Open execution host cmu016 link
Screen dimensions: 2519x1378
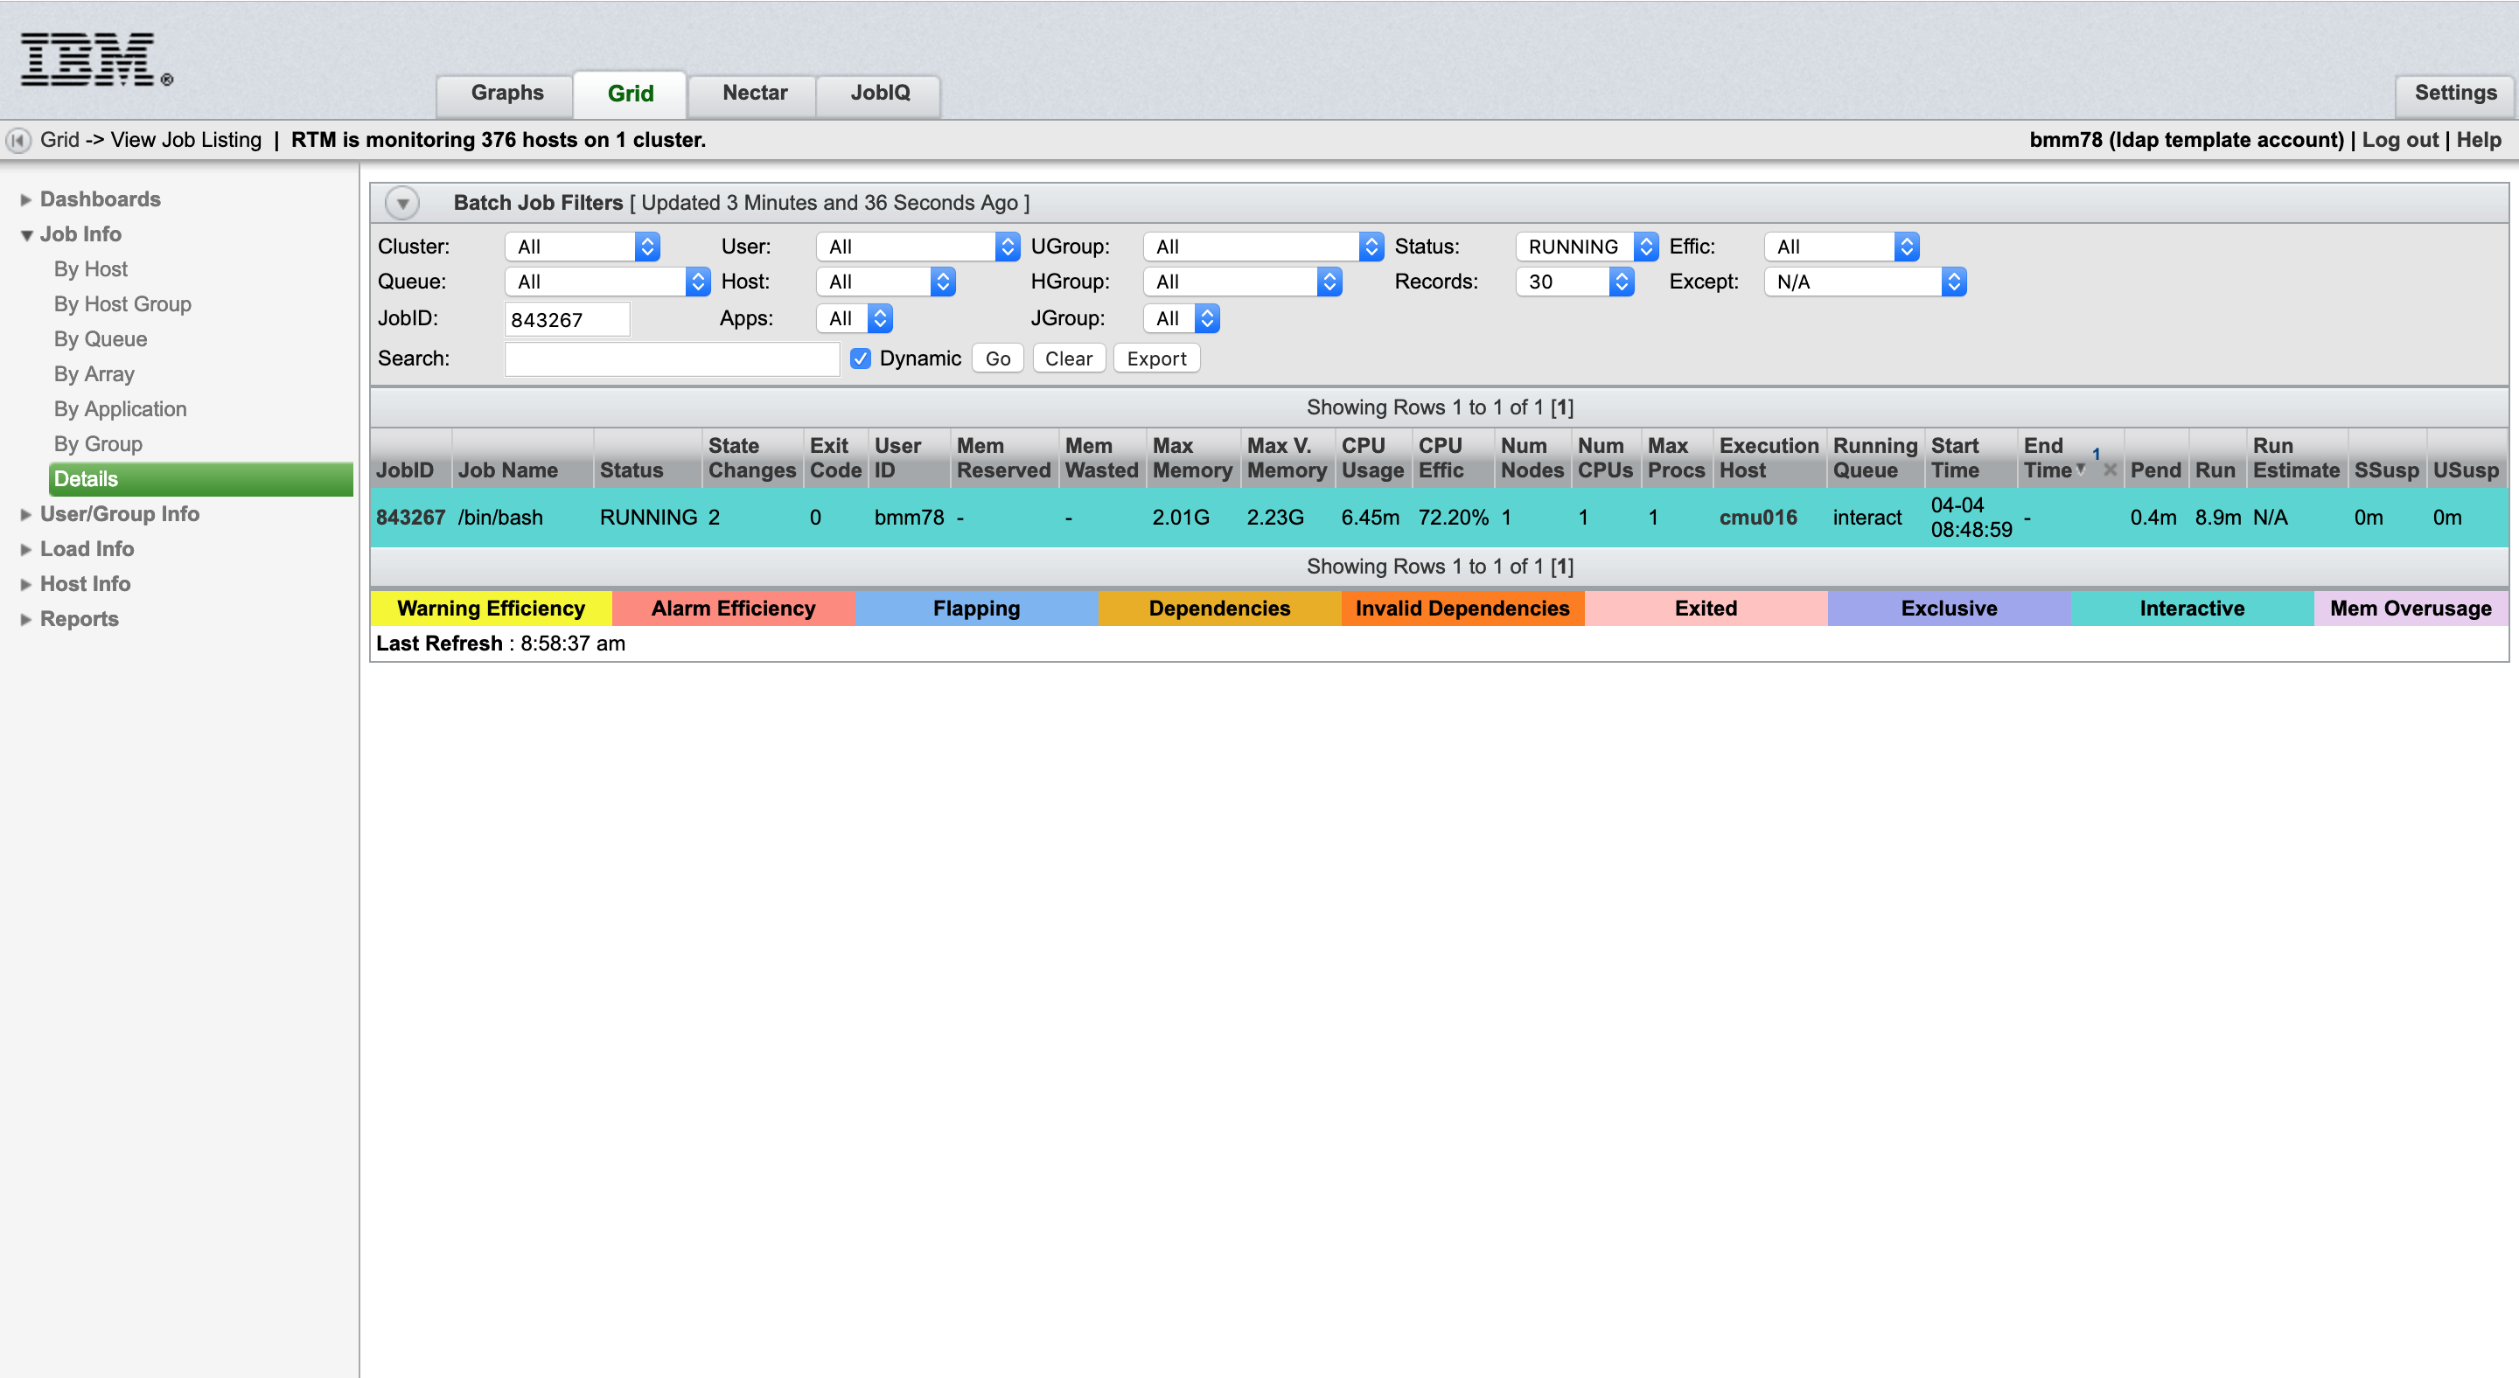[x=1757, y=517]
